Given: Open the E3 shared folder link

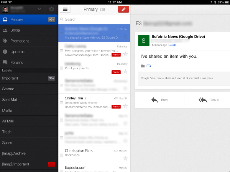Looking at the screenshot, I should [x=148, y=66].
